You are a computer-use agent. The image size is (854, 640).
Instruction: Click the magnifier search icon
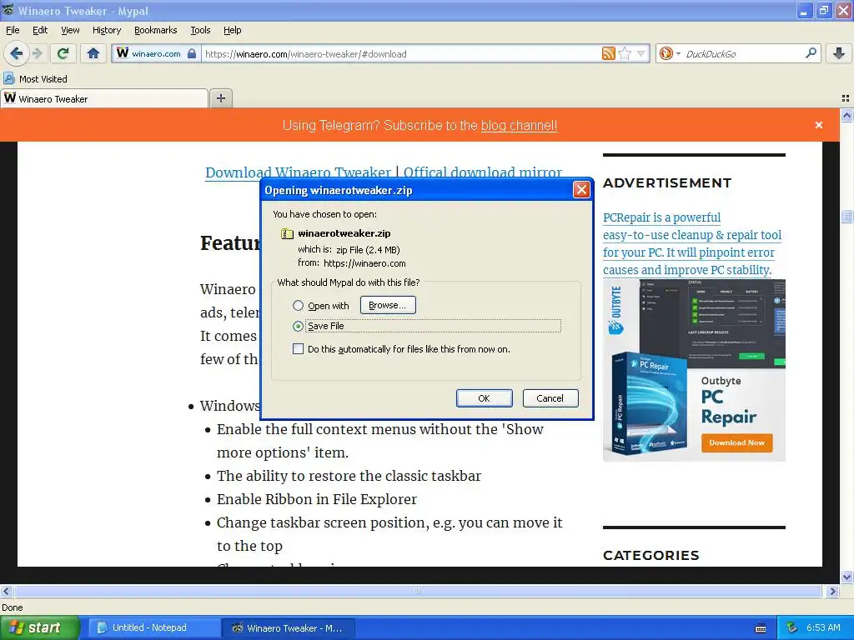pos(811,53)
